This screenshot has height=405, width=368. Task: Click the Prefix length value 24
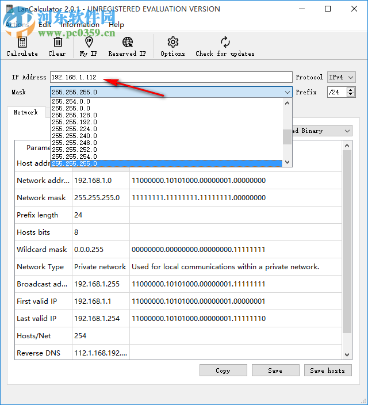78,215
